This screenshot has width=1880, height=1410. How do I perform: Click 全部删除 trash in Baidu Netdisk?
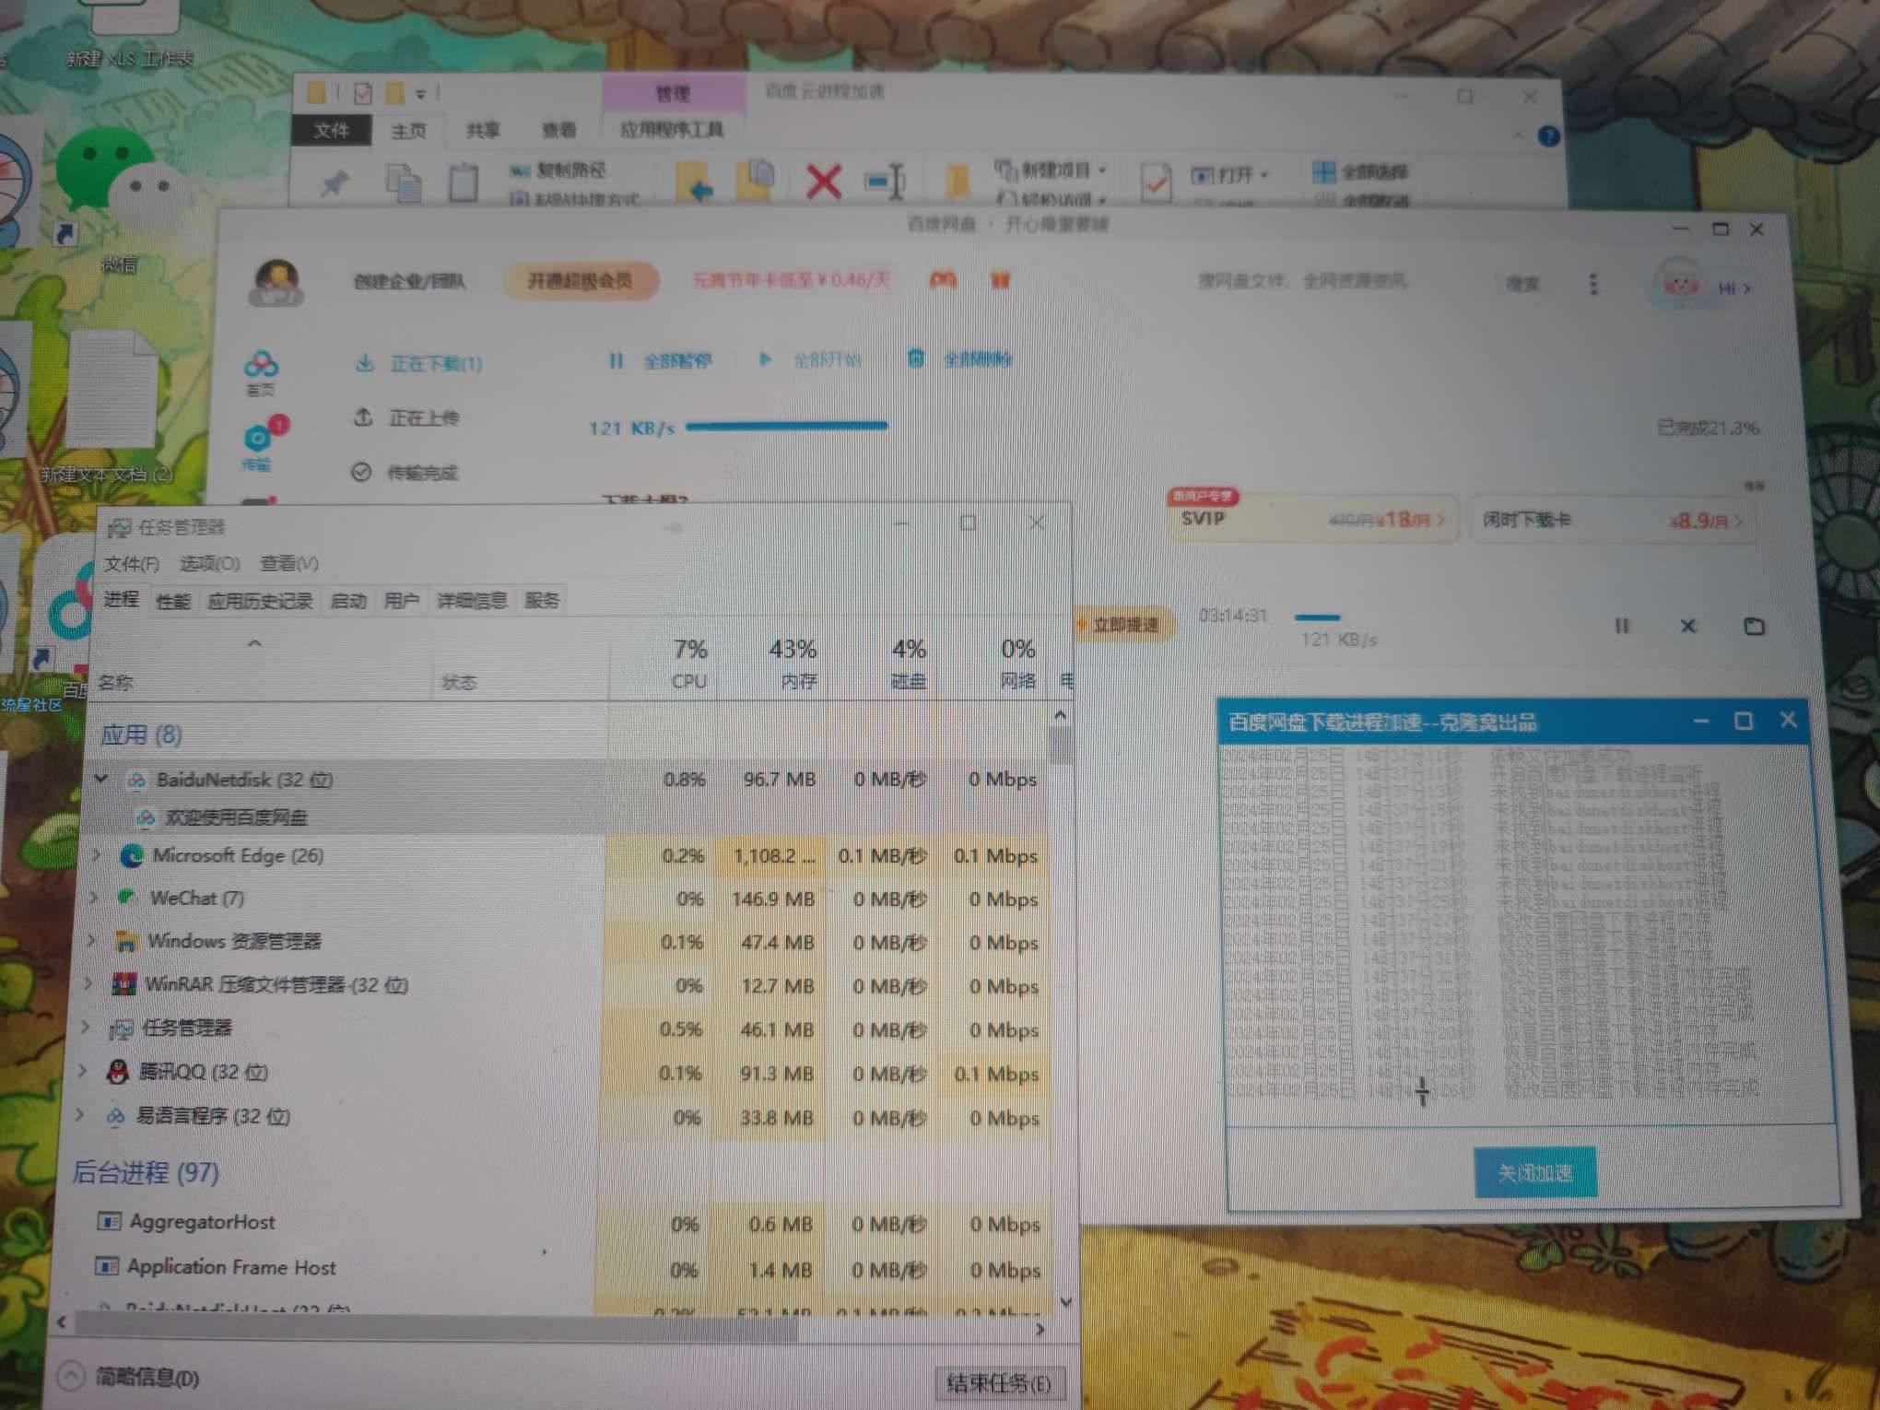(959, 359)
